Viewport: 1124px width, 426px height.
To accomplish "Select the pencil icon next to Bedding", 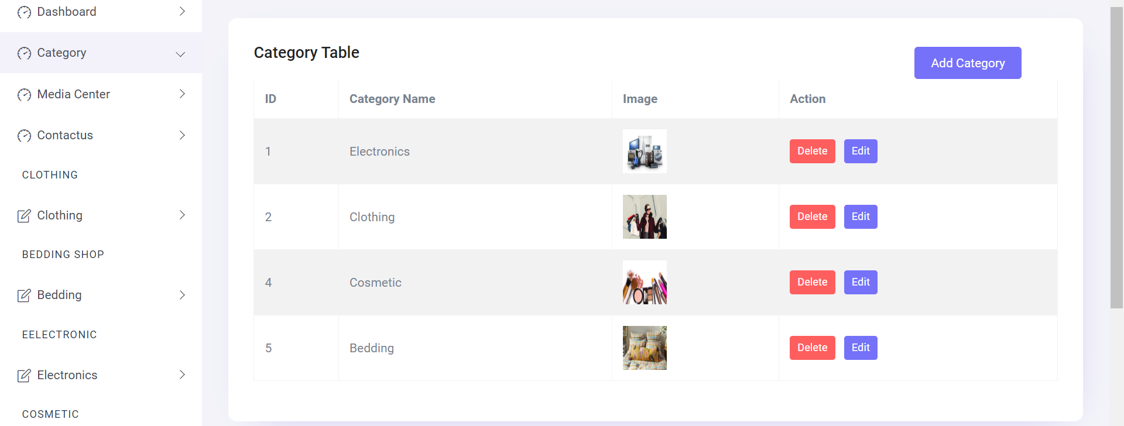I will 24,294.
